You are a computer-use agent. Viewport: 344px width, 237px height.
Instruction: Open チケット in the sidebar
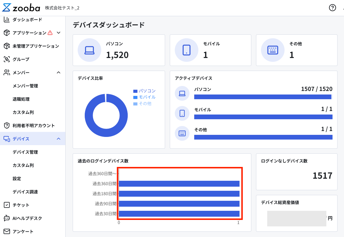tap(21, 205)
